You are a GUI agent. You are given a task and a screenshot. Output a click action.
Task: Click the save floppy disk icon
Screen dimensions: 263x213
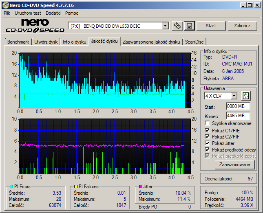pyautogui.click(x=189, y=26)
